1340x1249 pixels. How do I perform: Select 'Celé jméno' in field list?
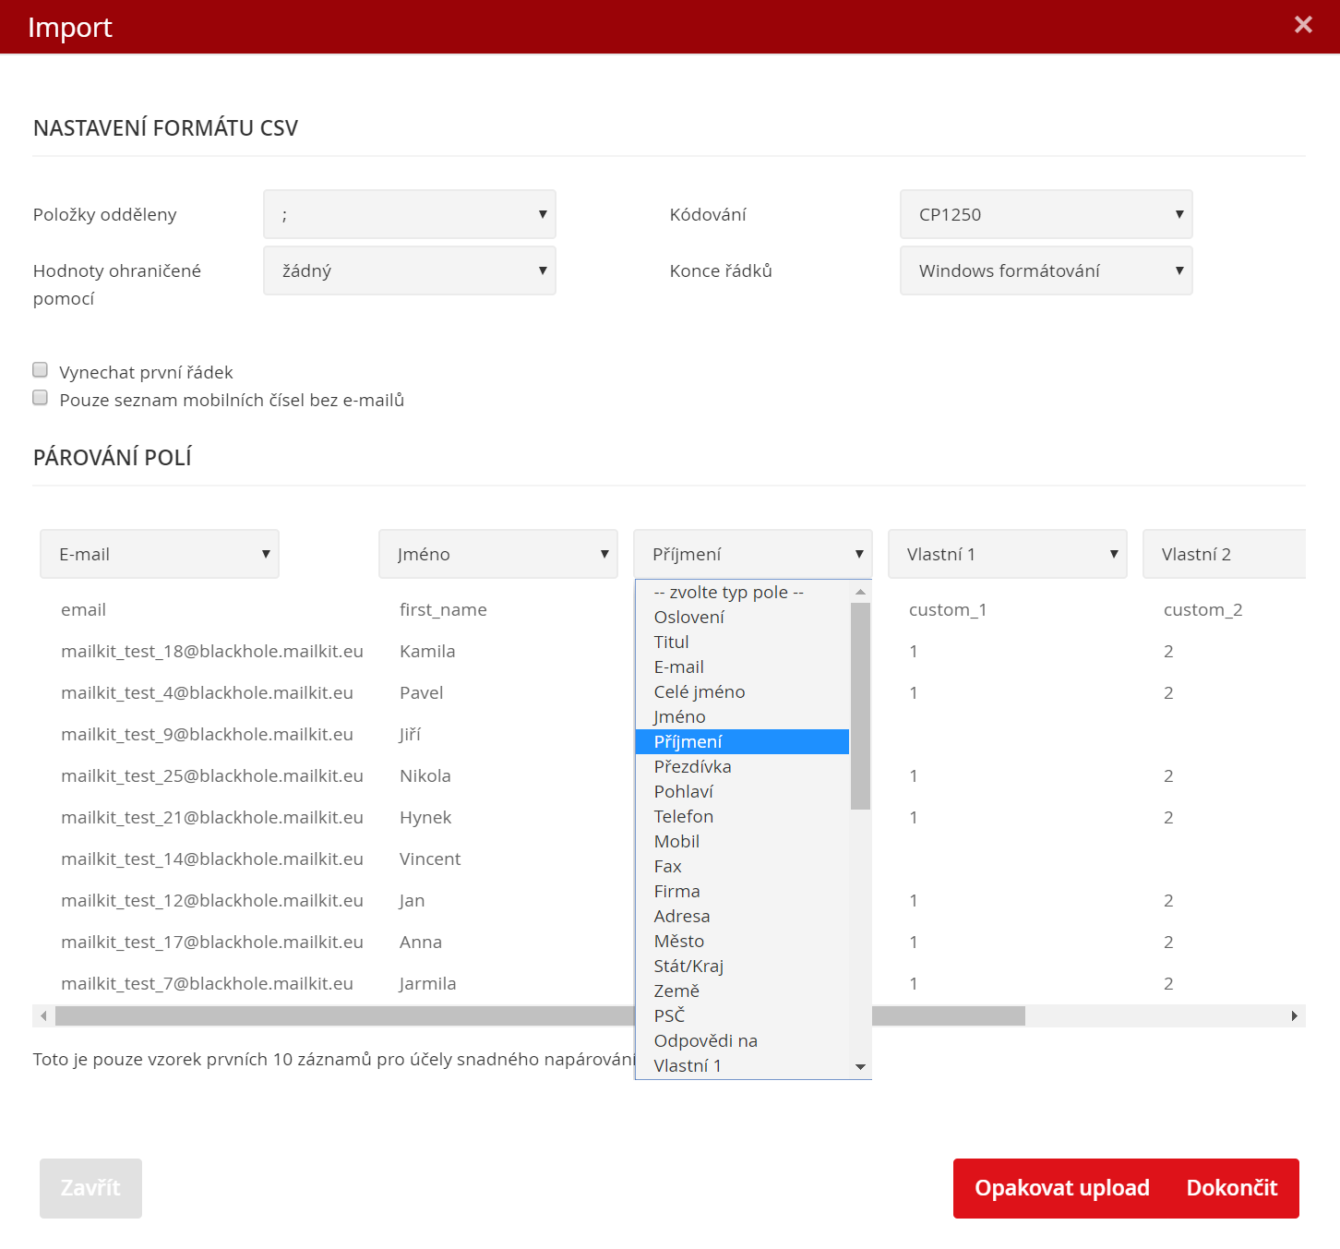(742, 692)
